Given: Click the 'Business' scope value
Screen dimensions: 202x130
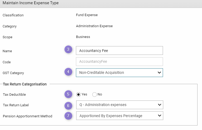Looking at the screenshot, I should 83,37.
